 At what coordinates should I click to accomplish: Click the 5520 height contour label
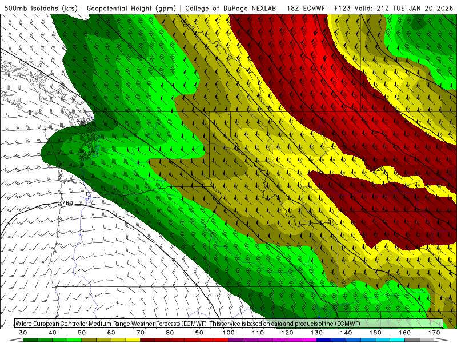(x=376, y=169)
